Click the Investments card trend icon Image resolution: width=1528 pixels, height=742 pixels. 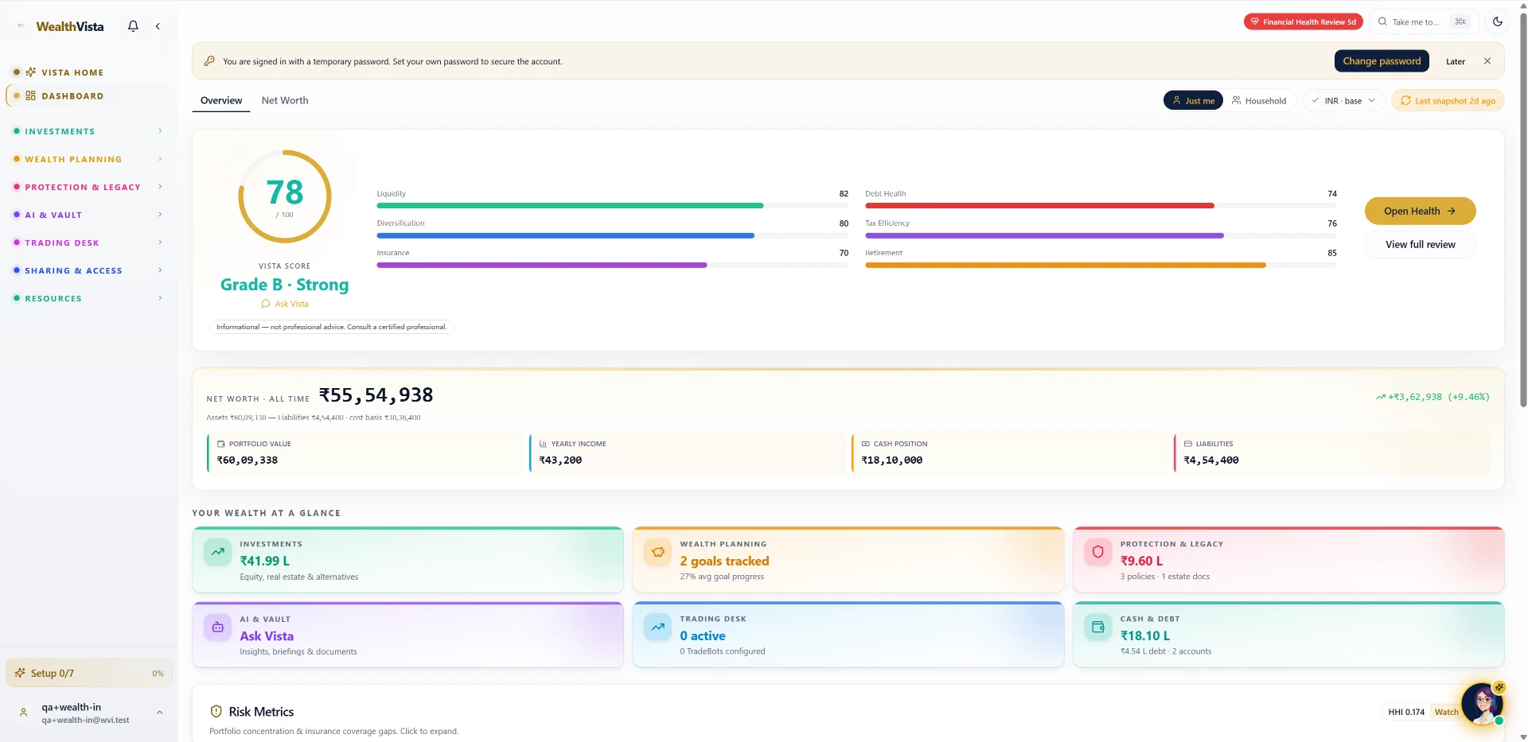pyautogui.click(x=217, y=552)
